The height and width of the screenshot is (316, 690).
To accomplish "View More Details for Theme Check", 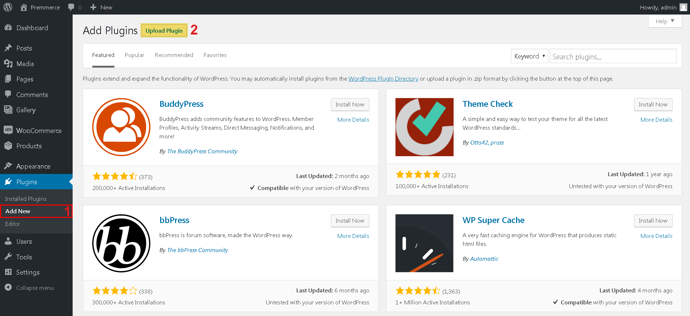I will click(x=656, y=120).
